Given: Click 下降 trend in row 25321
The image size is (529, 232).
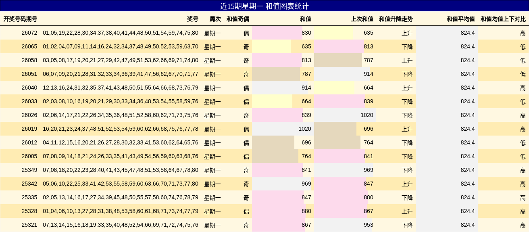Looking at the screenshot, I should (407, 225).
